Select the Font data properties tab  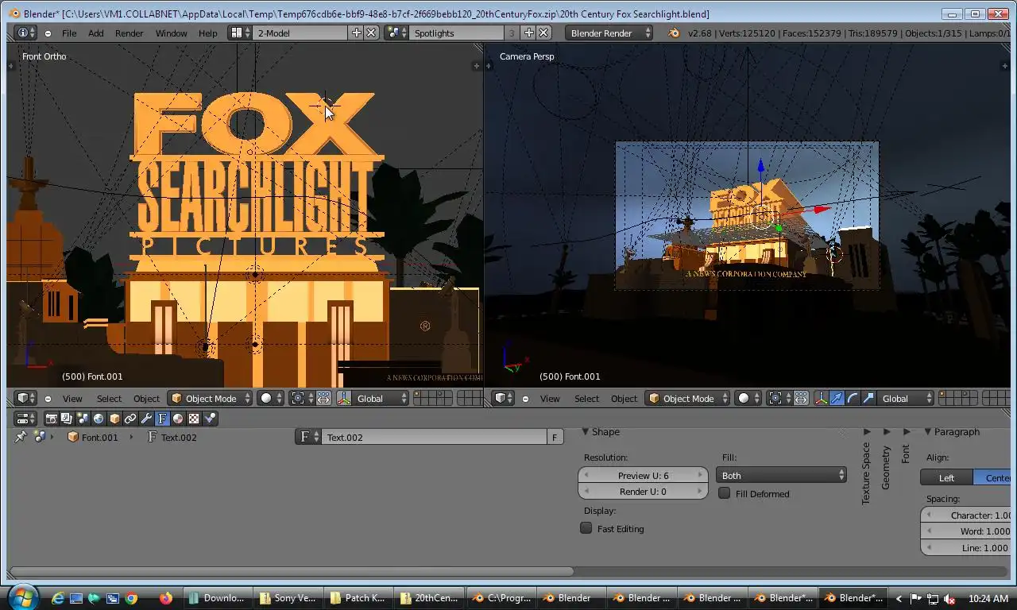(x=162, y=419)
